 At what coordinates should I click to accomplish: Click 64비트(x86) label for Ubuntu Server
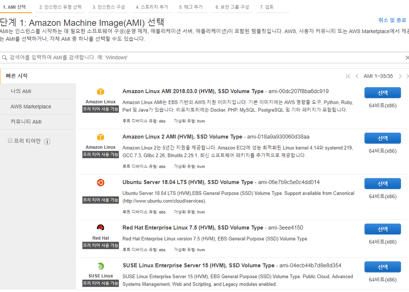(382, 196)
